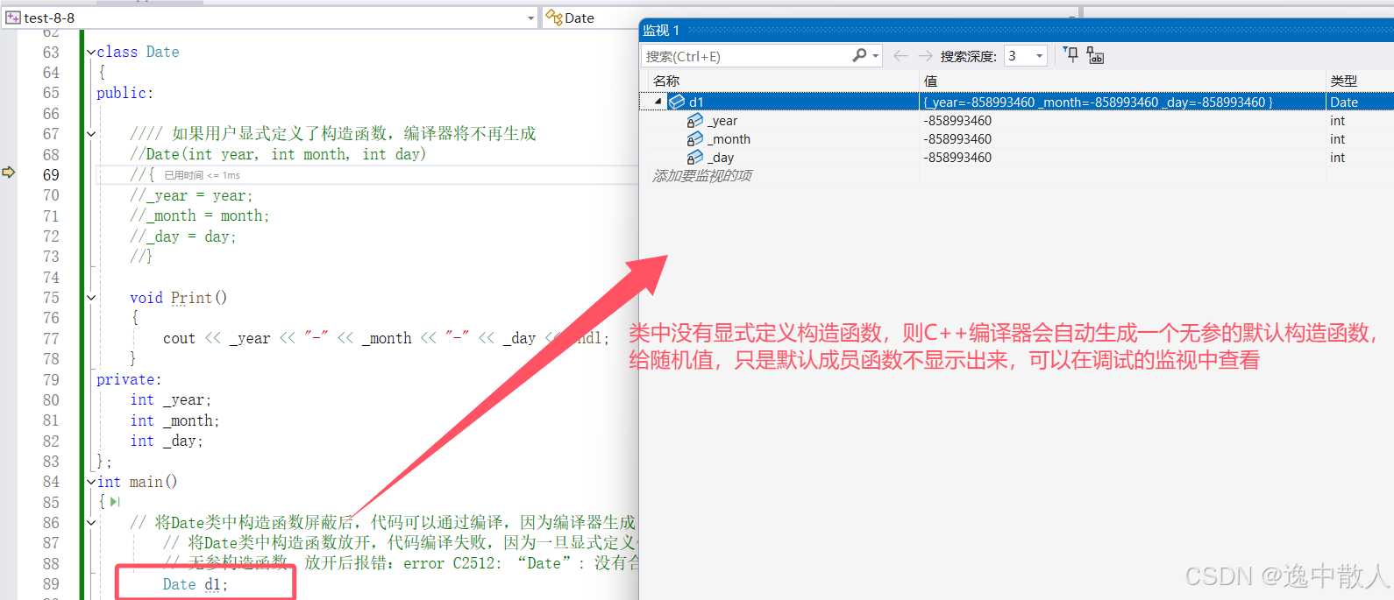This screenshot has width=1394, height=600.
Task: Click 'void Print()' on line 75
Action: [x=178, y=298]
